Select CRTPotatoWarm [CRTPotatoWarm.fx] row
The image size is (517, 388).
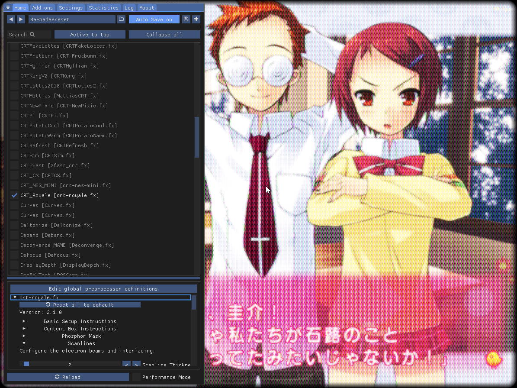69,135
